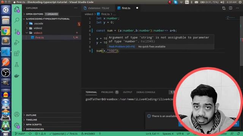This screenshot has width=243, height=136.
Task: Expand the Timeline section
Action: pos(52,120)
